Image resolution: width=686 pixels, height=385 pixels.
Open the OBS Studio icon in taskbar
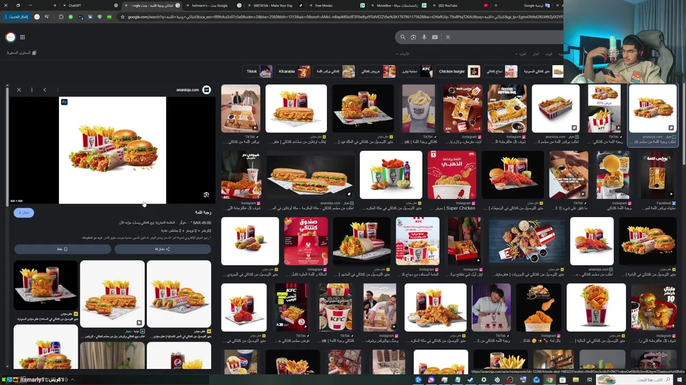click(510, 380)
